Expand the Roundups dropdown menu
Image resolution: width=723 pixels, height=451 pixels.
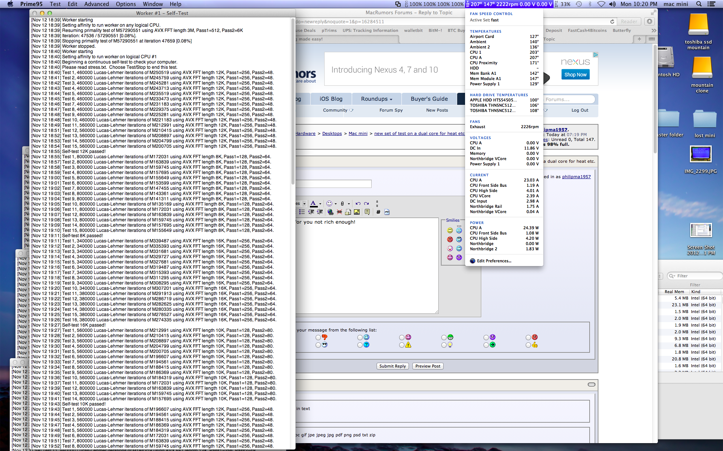[x=377, y=99]
